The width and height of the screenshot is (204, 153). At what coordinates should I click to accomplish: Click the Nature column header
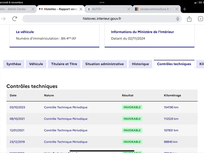49,95
